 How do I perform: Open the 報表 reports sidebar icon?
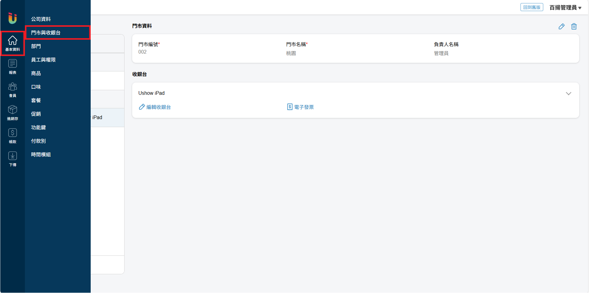(13, 66)
